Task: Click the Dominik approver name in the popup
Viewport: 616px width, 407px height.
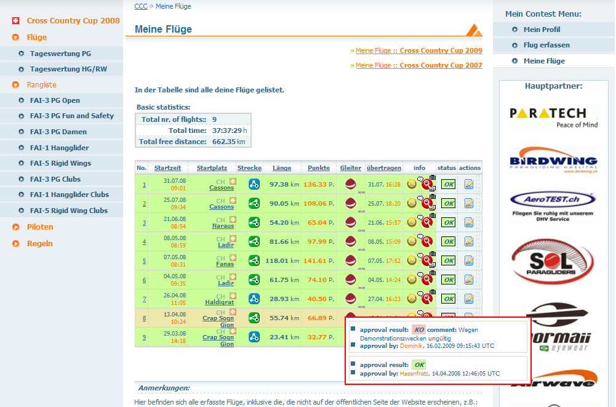Action: 411,347
